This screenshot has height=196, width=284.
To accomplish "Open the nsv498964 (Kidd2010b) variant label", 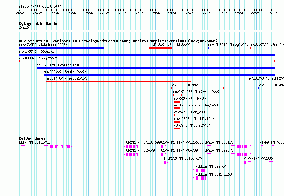I will coord(194,119).
